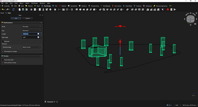This screenshot has width=198, height=107.
Task: Switch to Sketcher workbench
Action: click(x=63, y=6)
